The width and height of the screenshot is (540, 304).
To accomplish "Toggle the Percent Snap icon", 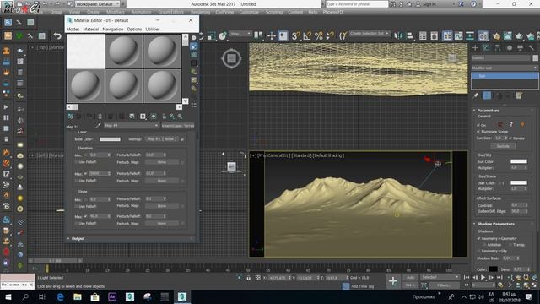I will tap(319, 35).
